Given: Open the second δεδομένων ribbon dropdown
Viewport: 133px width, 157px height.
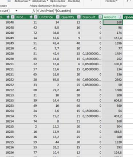Looking at the screenshot, I should point(40,1).
